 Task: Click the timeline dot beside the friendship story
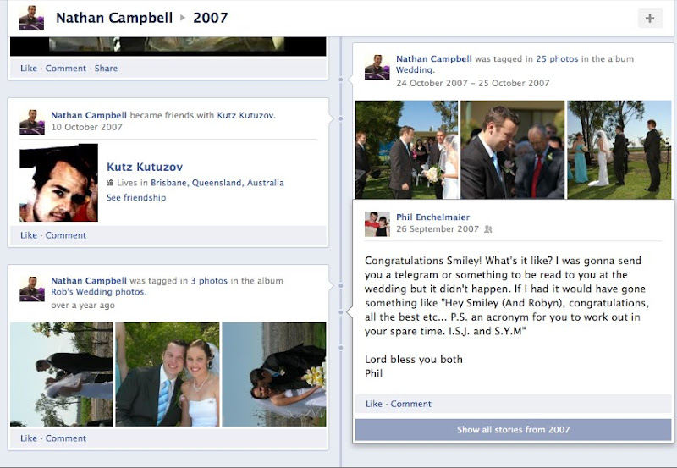(x=341, y=118)
